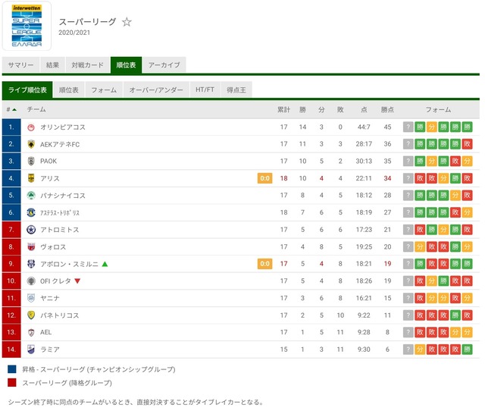Click the blue championship group legend swatch
485x411 pixels.
(12, 369)
